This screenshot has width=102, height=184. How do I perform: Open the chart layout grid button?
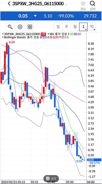pos(30,27)
